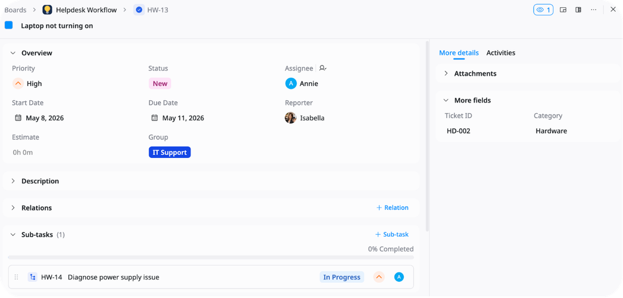Click the blue color square beside the title
This screenshot has width=623, height=298.
coord(9,25)
